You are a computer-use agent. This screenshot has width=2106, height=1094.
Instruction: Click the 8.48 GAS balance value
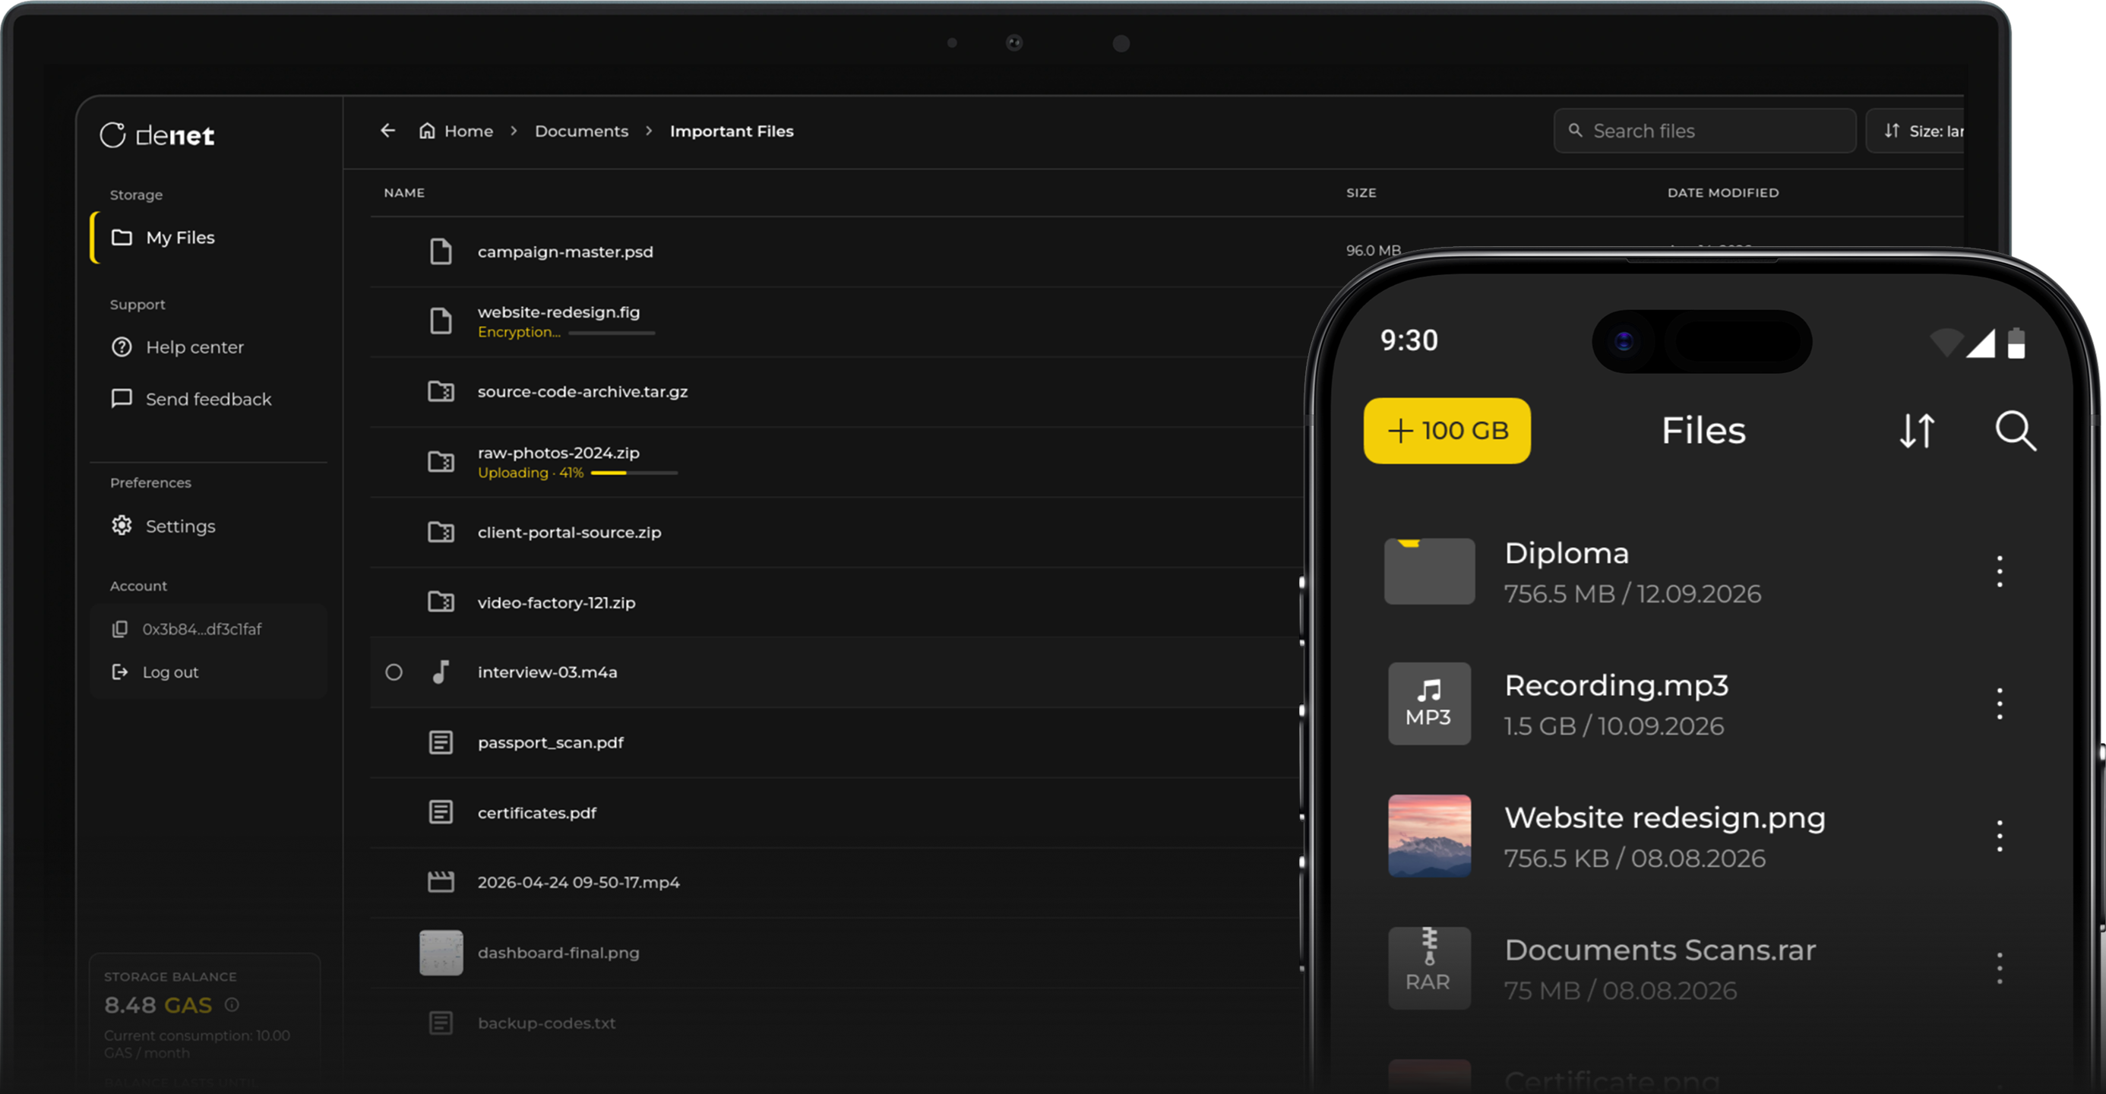158,1005
